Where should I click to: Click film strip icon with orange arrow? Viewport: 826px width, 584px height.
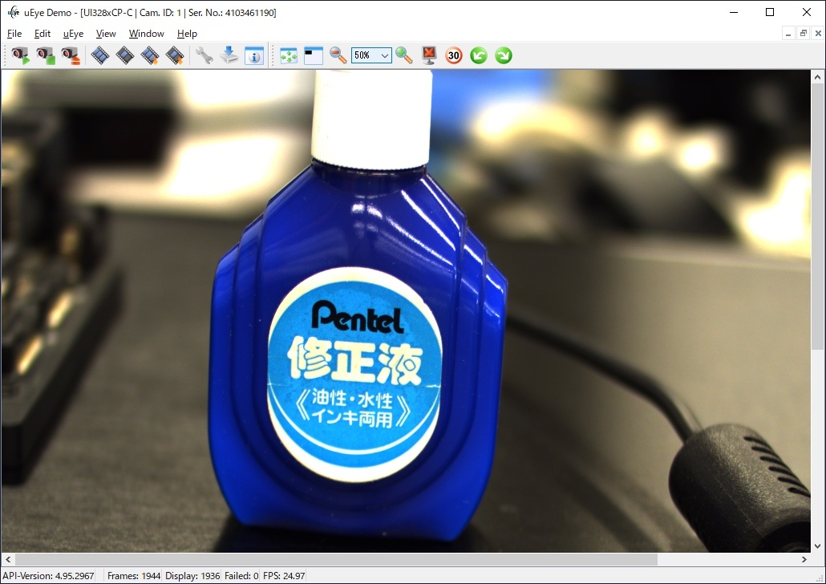coord(150,55)
